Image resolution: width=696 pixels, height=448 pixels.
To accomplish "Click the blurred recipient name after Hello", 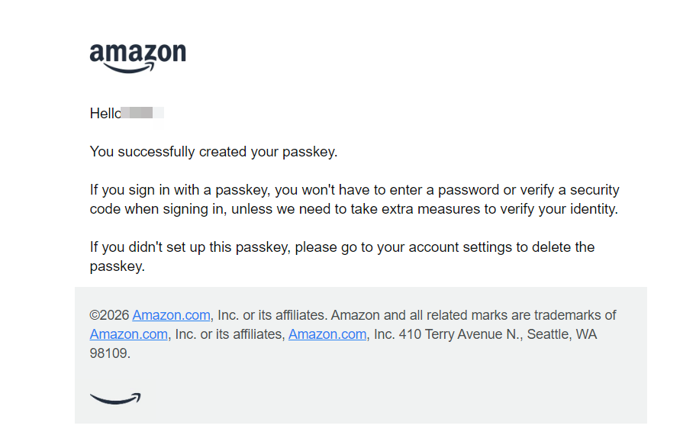I will (142, 113).
